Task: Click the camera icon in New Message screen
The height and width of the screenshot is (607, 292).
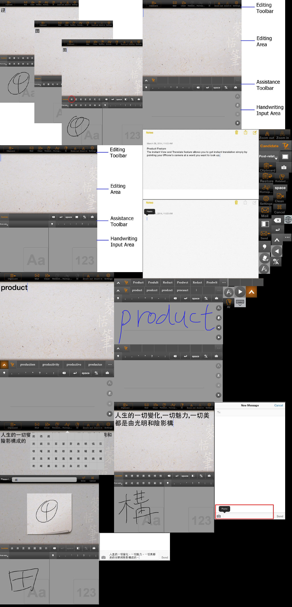Action: [x=219, y=516]
